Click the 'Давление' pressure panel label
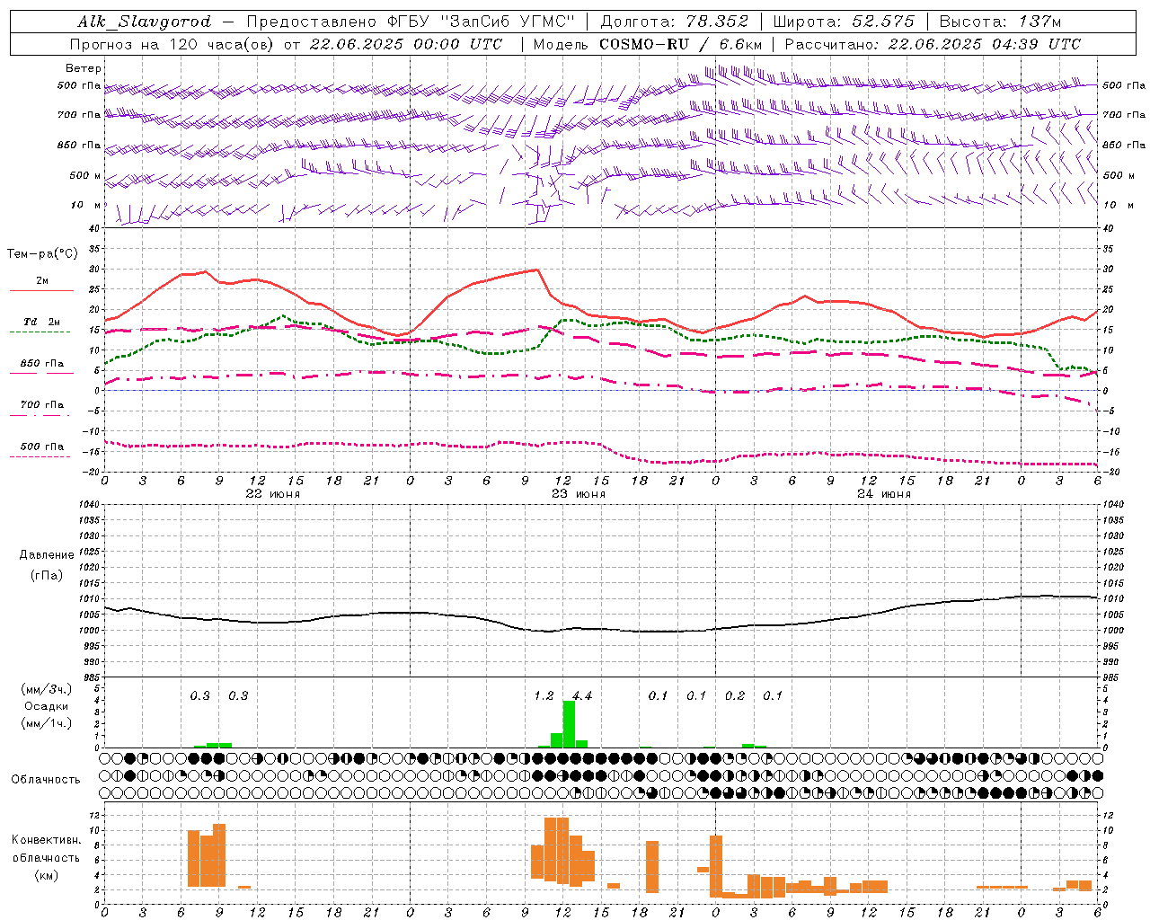Screen dimensions: 1150x920 47,555
